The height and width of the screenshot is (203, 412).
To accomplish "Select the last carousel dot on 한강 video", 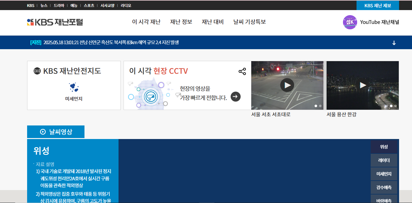I will [396, 106].
